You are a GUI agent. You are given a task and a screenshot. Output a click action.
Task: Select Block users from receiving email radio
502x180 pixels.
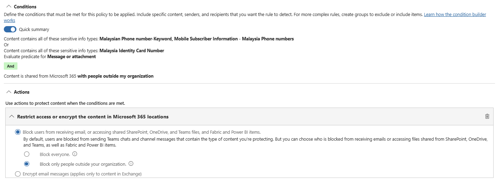click(x=18, y=132)
